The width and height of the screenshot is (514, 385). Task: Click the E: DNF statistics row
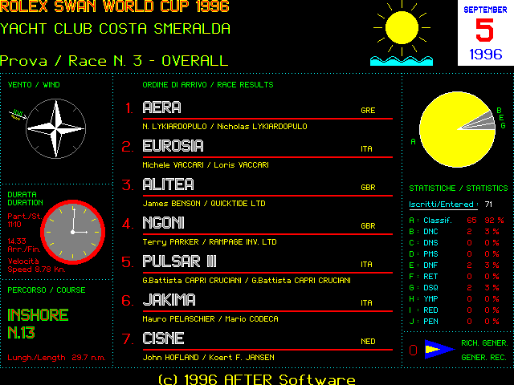point(454,265)
